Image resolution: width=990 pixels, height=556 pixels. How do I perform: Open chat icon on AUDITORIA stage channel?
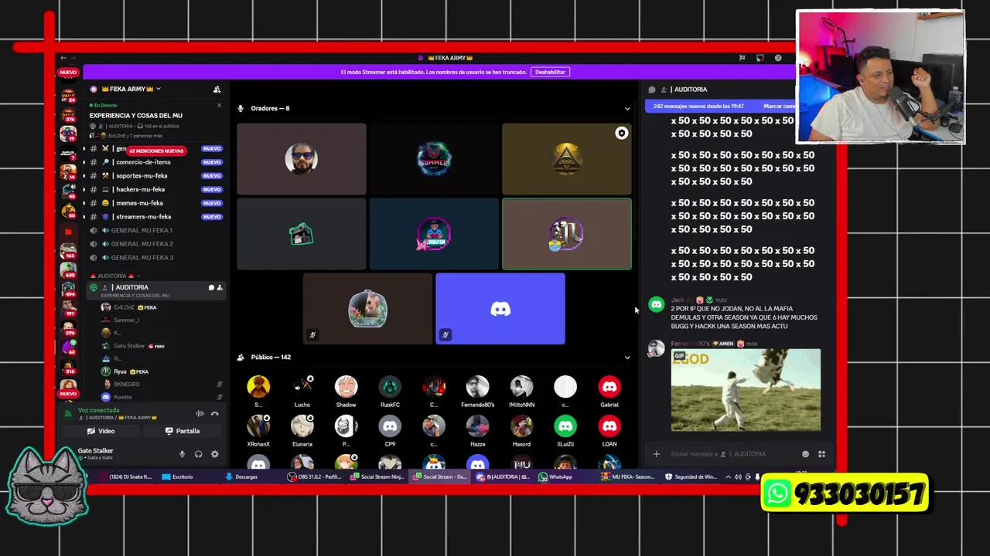[x=211, y=287]
